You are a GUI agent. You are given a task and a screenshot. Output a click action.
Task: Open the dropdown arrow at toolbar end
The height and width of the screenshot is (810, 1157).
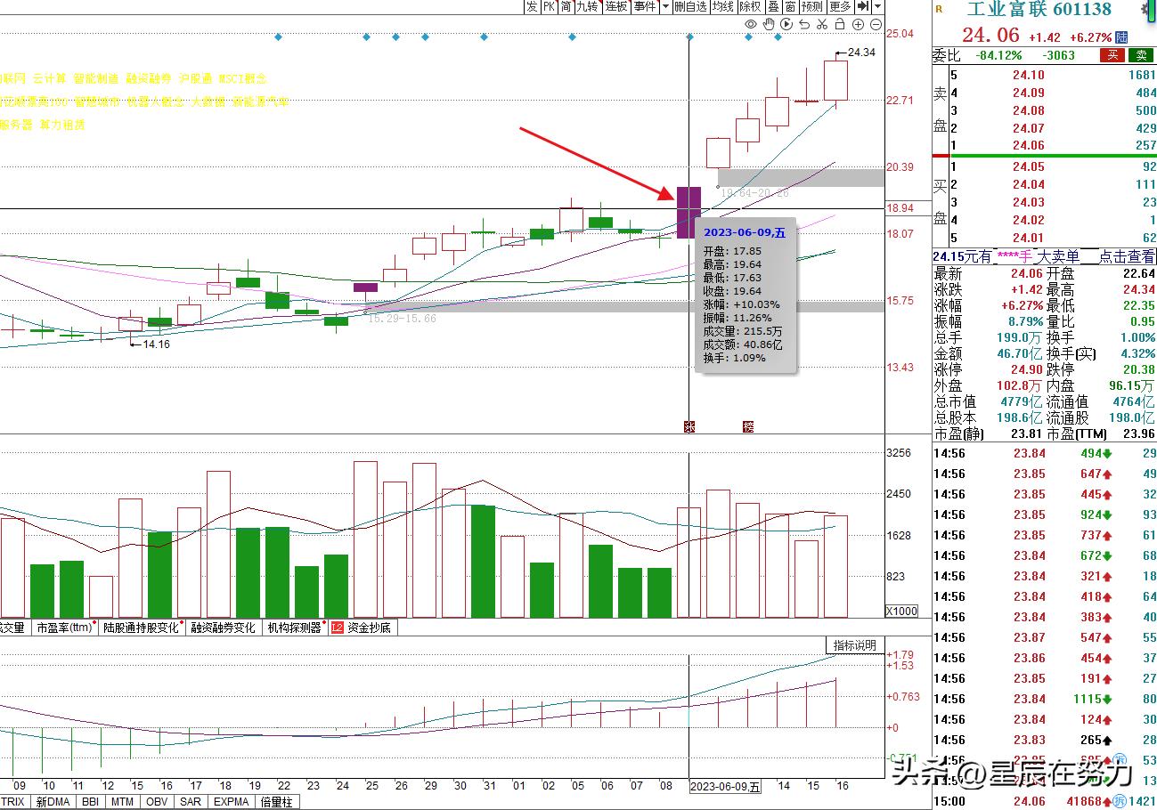point(877,7)
